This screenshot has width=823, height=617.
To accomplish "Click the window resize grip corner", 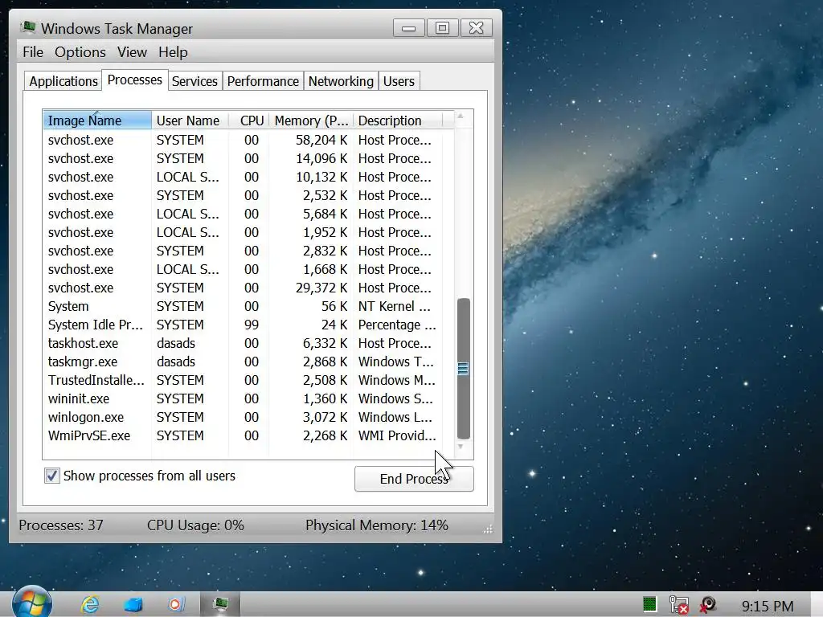I will tap(488, 529).
